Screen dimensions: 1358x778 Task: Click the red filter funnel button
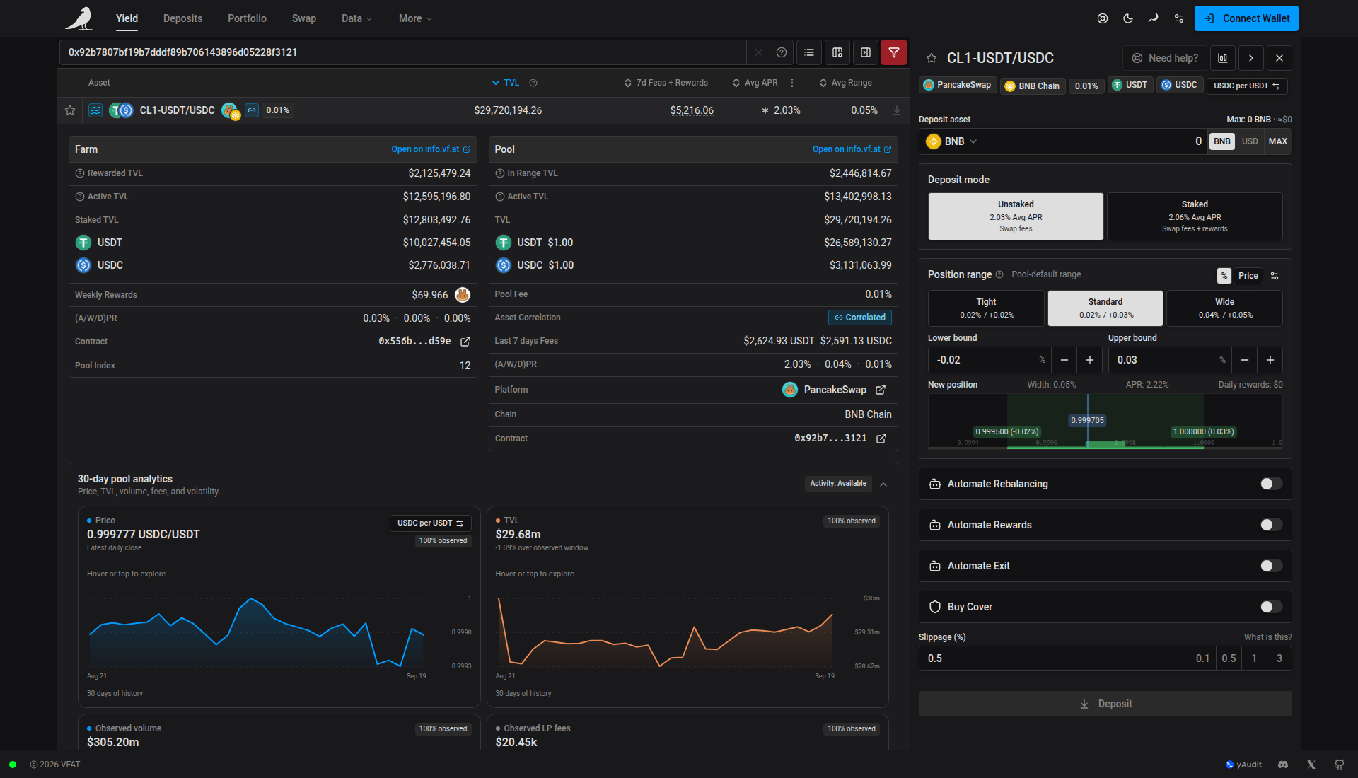894,52
